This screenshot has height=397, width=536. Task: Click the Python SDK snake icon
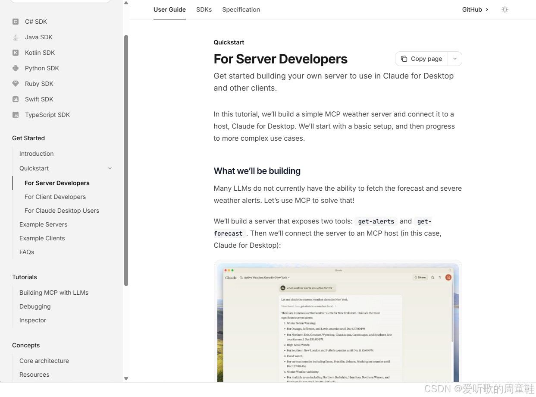pos(16,68)
